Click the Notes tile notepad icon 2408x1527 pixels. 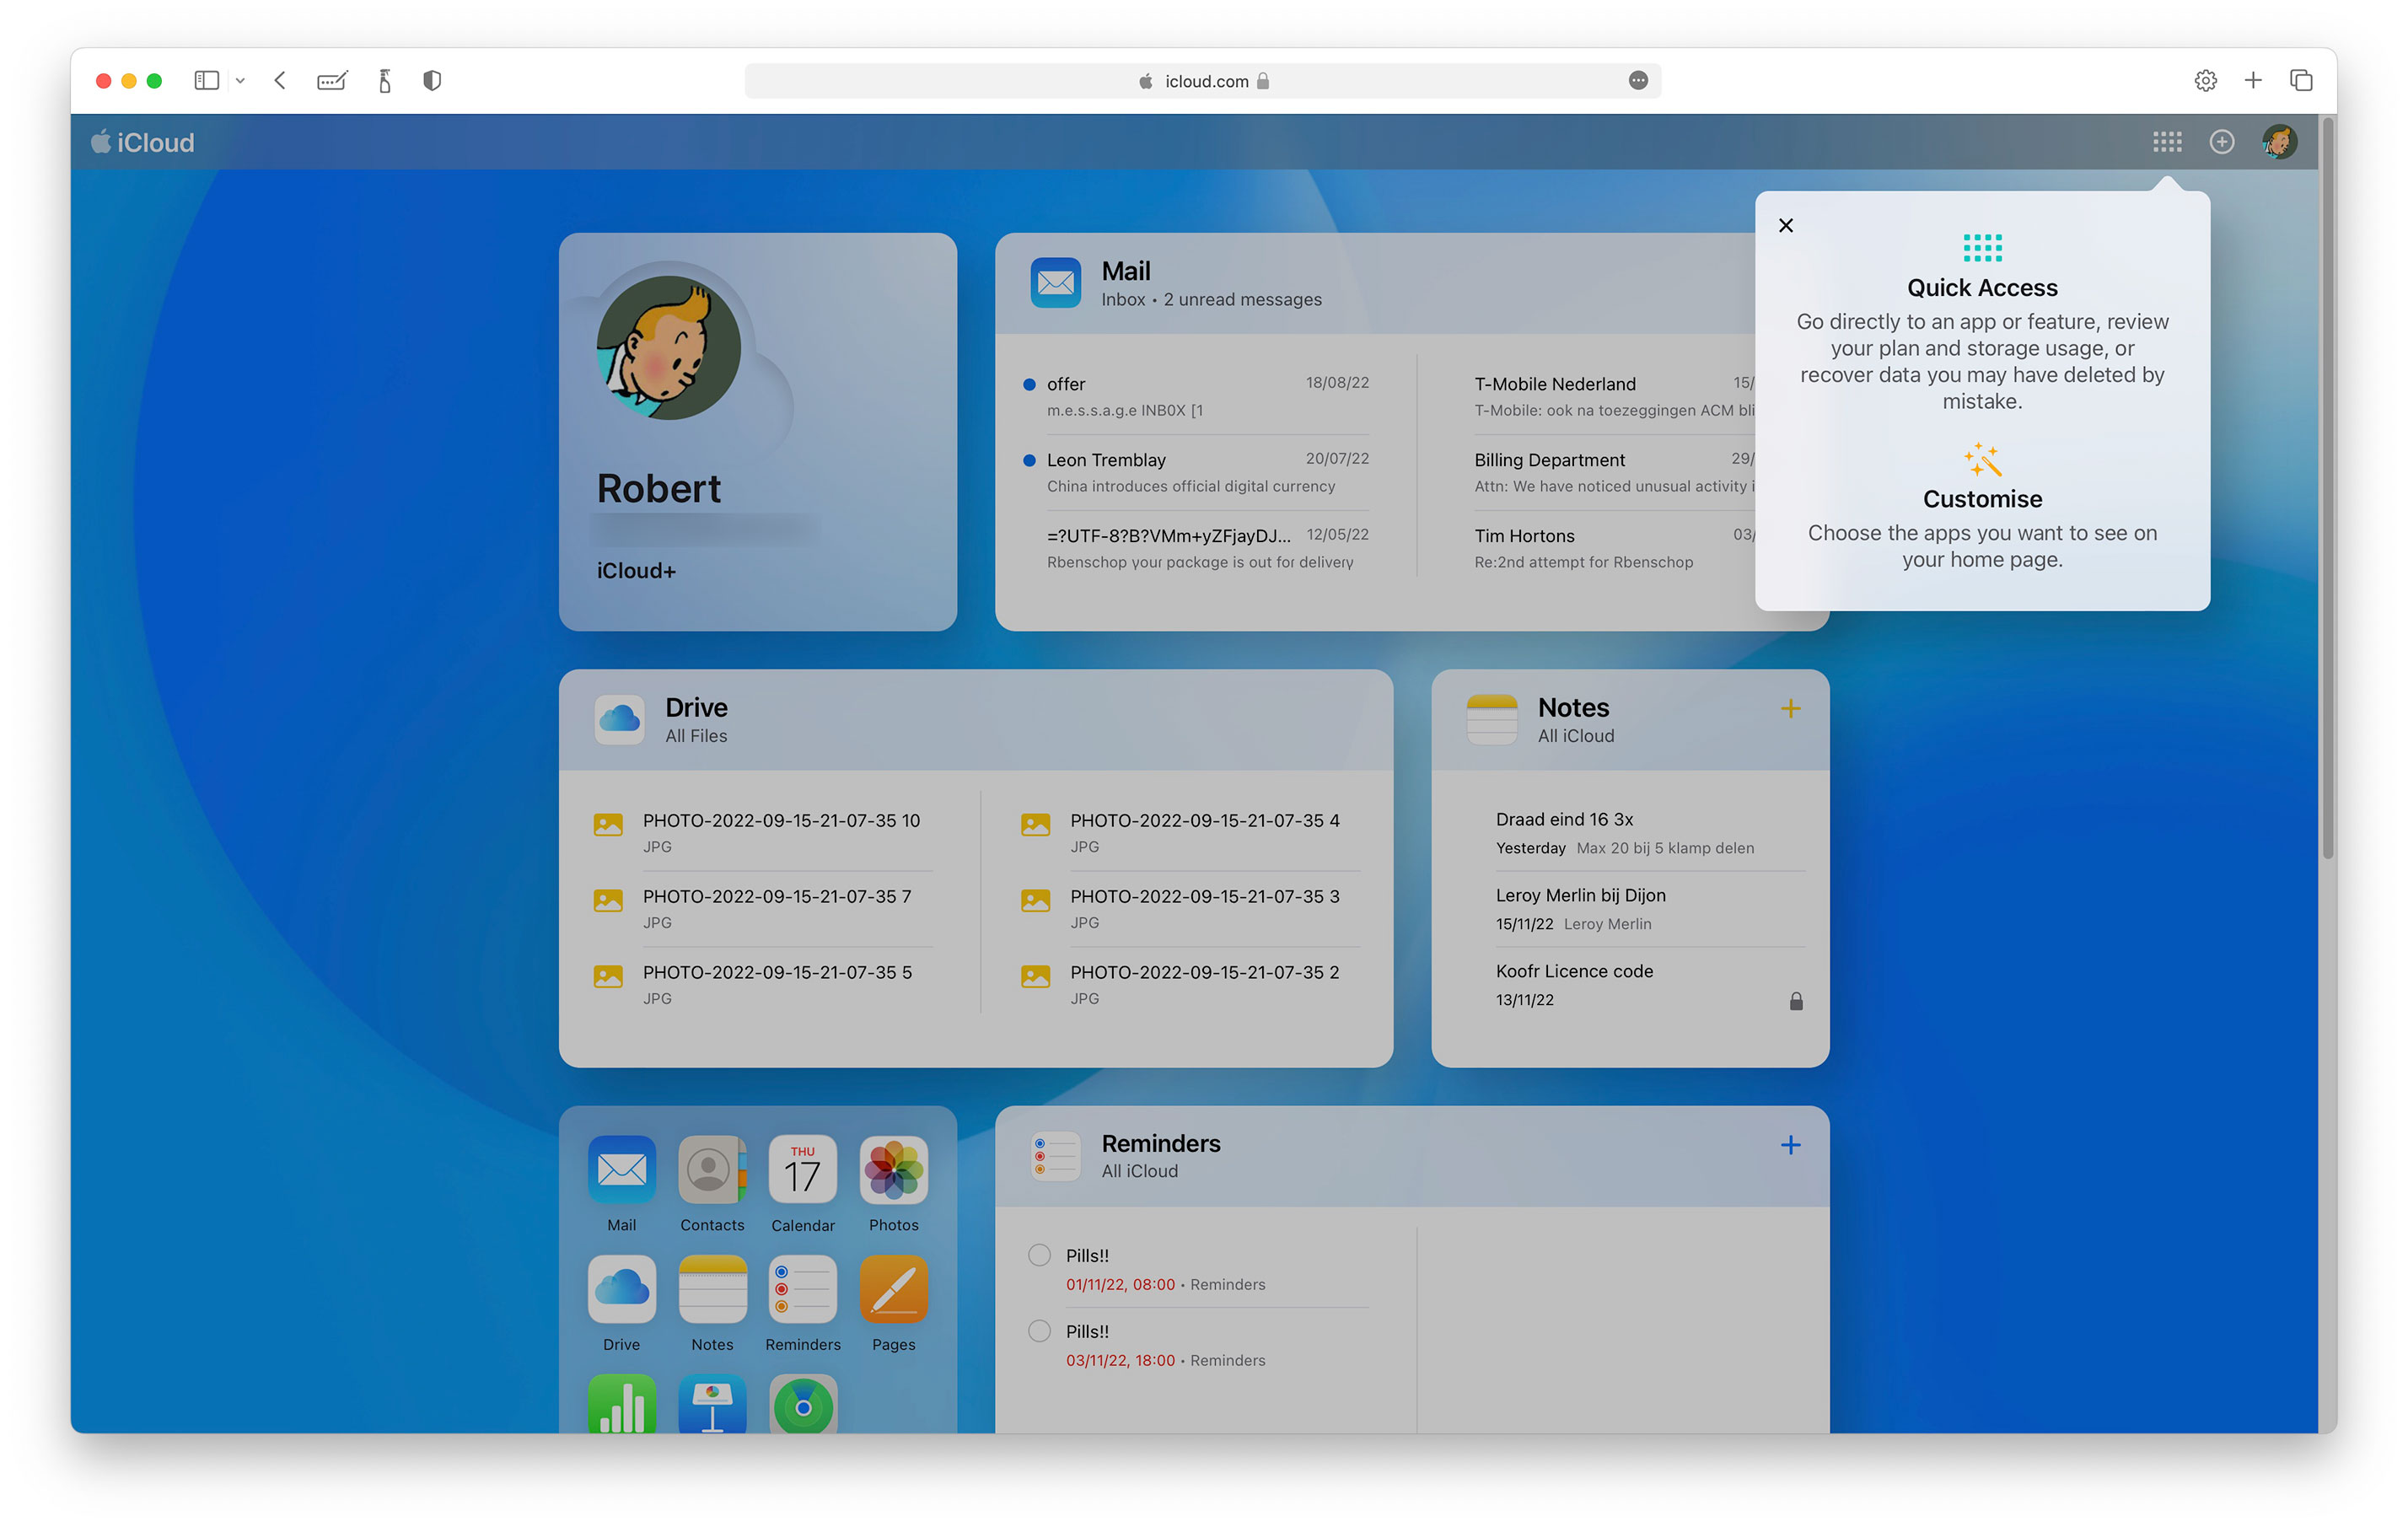(x=1491, y=719)
